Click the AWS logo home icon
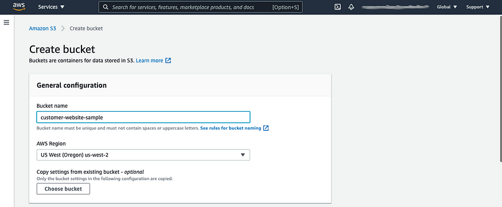This screenshot has height=207, width=502. [19, 6]
